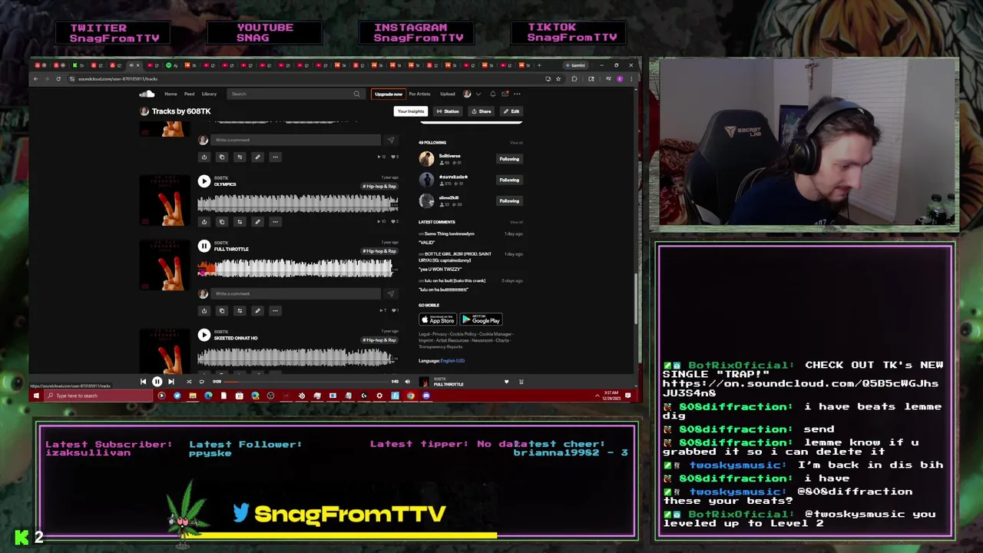
Task: Open the Library tab
Action: 209,94
